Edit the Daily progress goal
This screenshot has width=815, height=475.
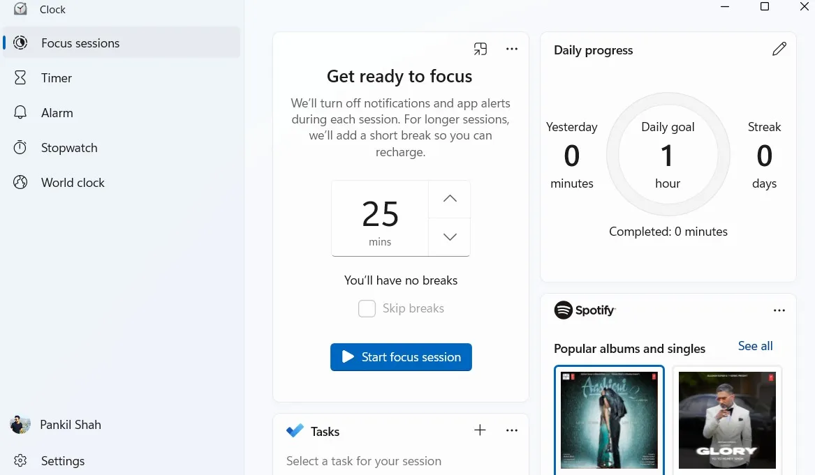point(779,49)
